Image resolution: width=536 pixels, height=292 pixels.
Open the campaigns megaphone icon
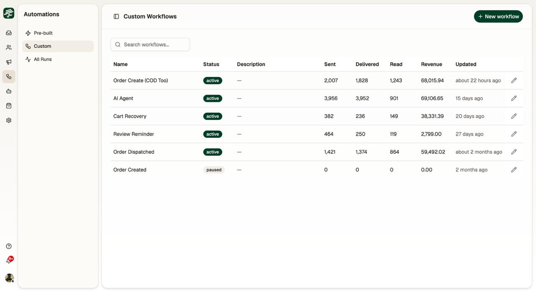[x=9, y=62]
